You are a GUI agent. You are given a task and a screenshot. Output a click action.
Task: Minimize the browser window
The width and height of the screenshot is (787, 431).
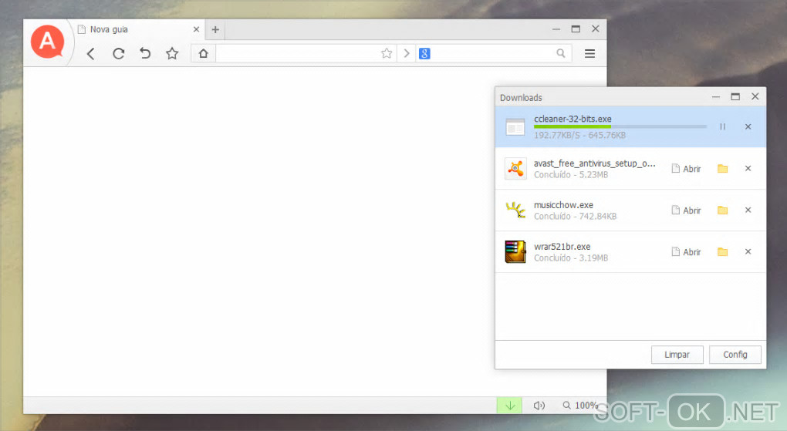point(556,29)
